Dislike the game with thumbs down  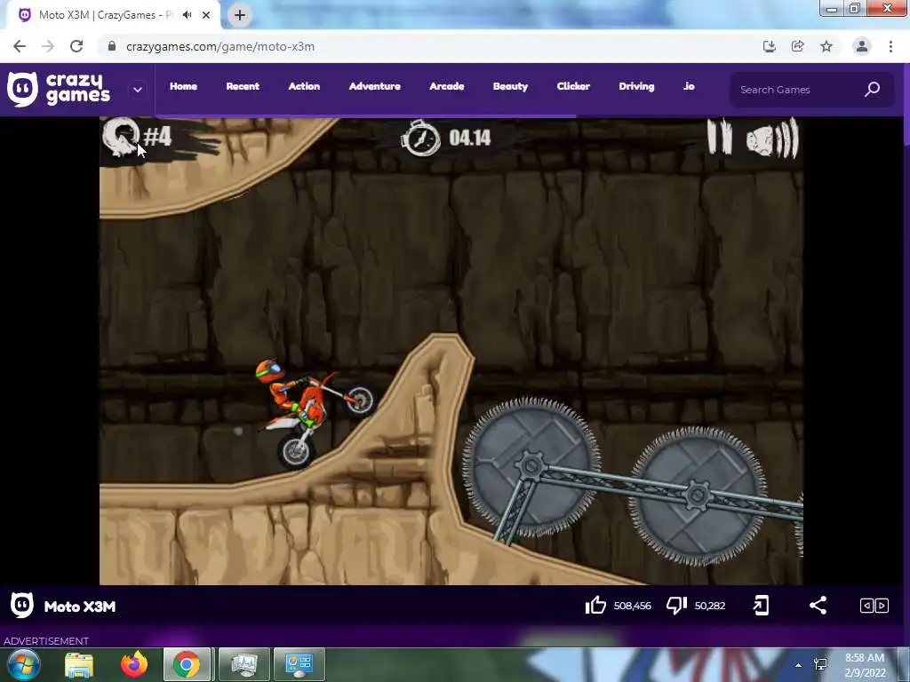coord(676,606)
